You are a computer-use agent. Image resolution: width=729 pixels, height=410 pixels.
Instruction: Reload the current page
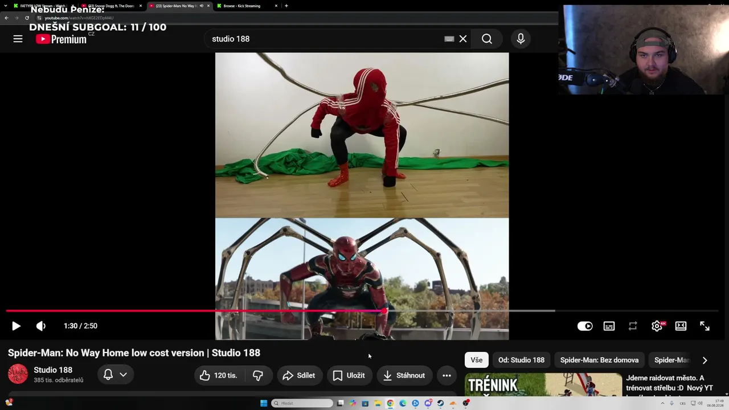pos(27,18)
